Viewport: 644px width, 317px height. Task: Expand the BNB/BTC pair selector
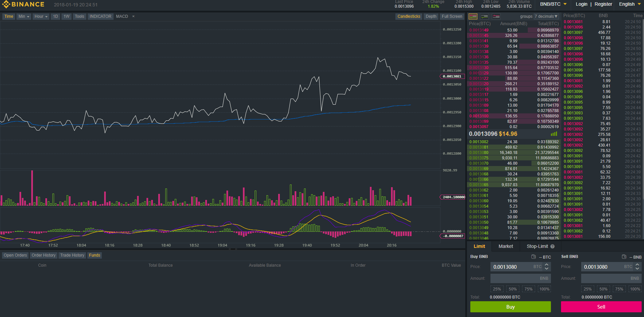553,4
